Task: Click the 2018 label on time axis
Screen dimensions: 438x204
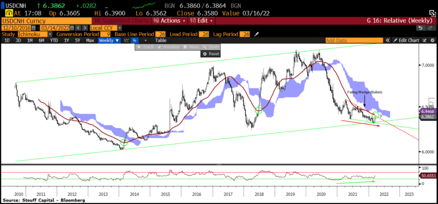Action: [x=259, y=193]
